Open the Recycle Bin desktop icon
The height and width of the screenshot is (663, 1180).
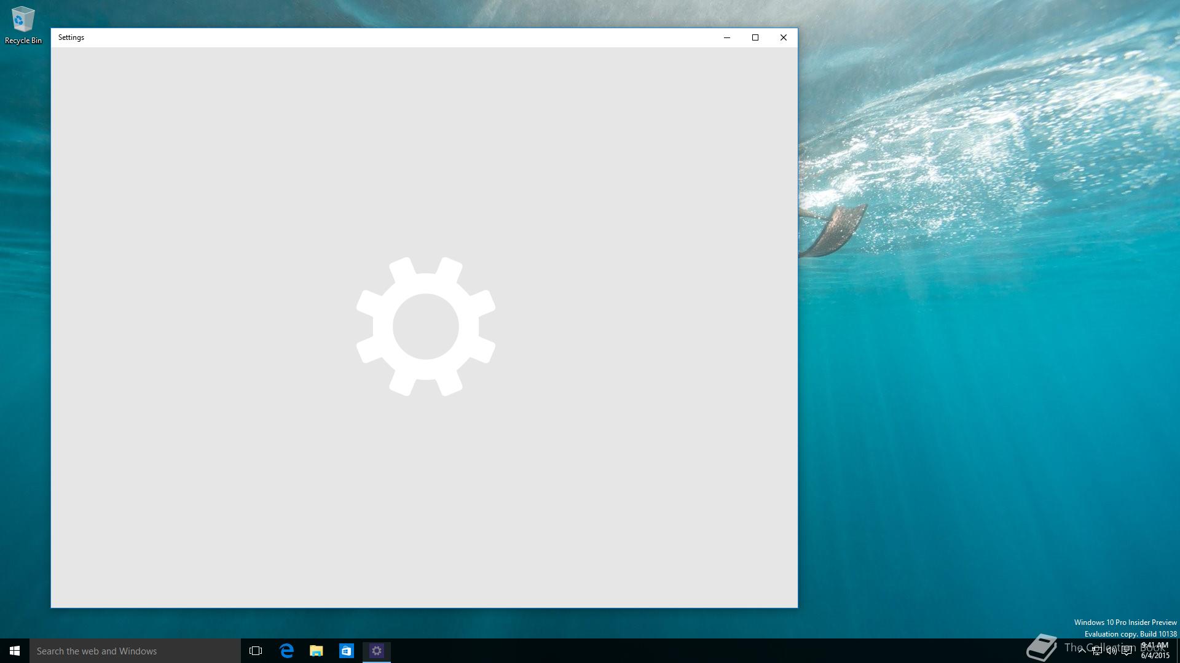pyautogui.click(x=23, y=25)
